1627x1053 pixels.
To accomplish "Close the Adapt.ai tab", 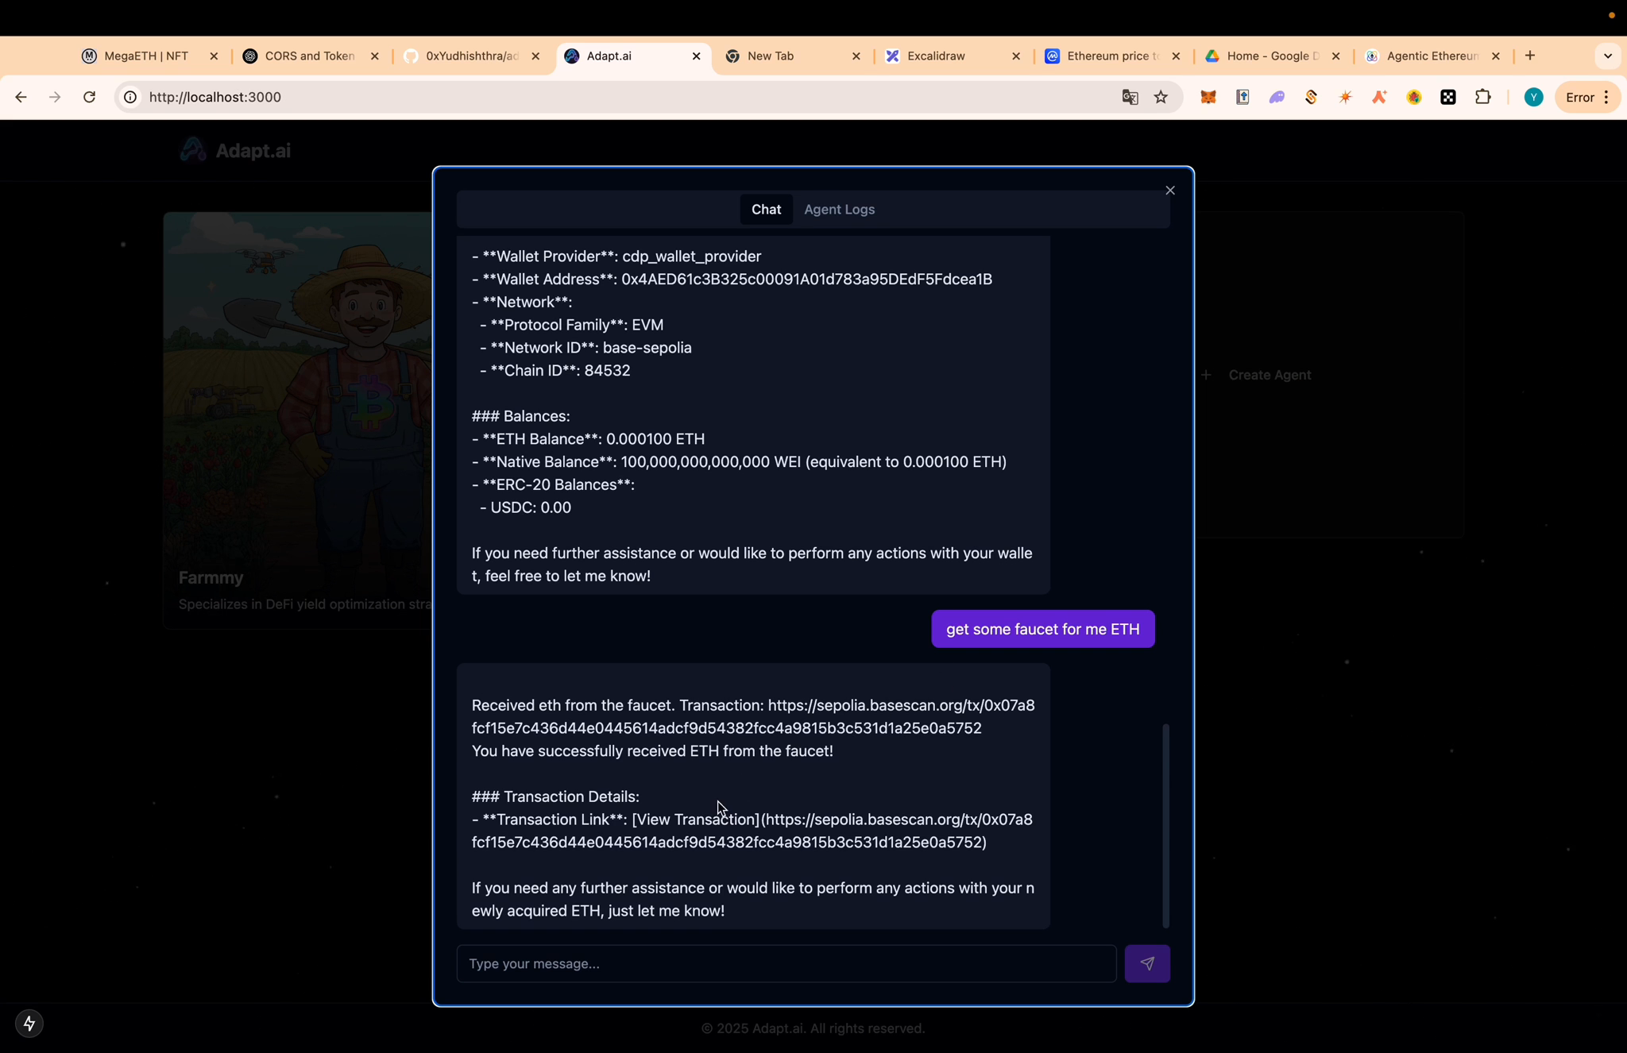I will 696,56.
